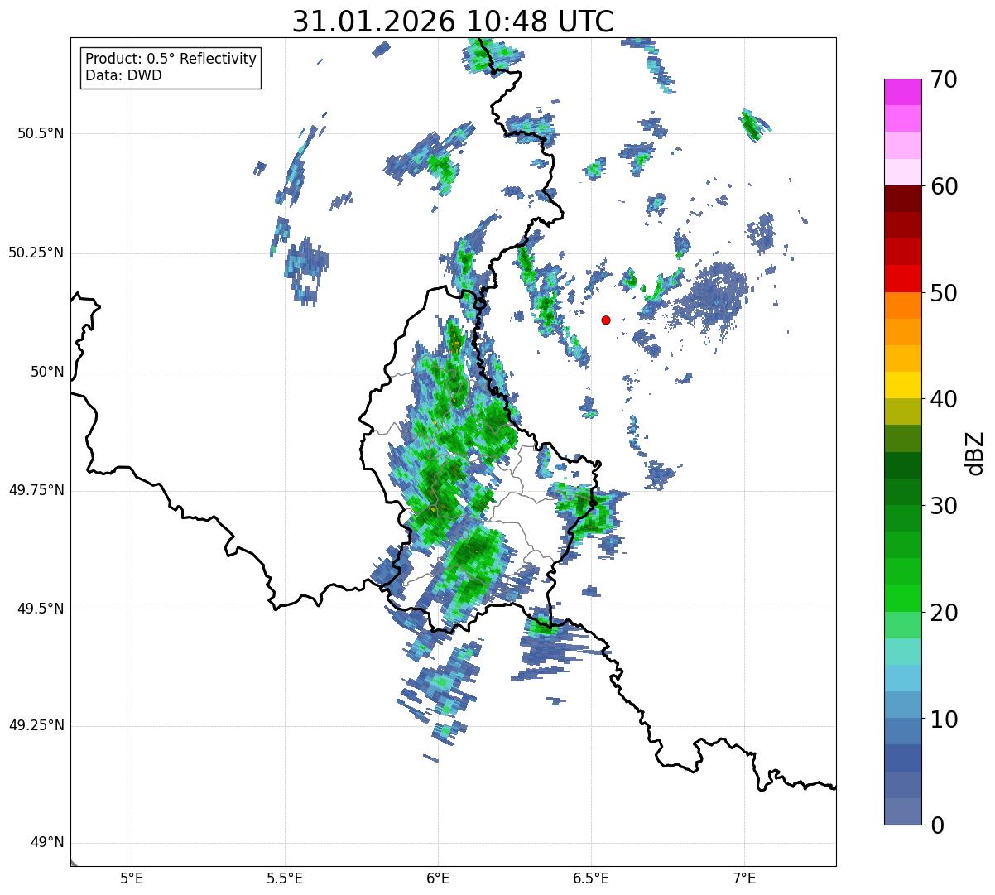Viewport: 995px width, 895px height.
Task: Click the dark maroon colorbar swatch just below 60
Action: pyautogui.click(x=902, y=199)
